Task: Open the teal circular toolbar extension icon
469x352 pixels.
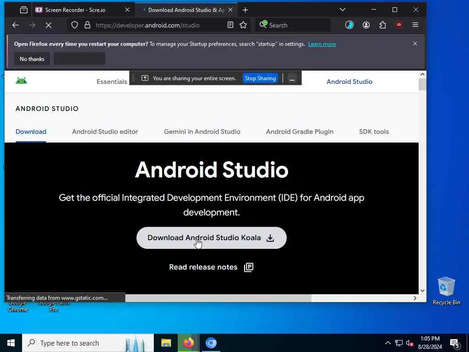Action: coord(349,25)
